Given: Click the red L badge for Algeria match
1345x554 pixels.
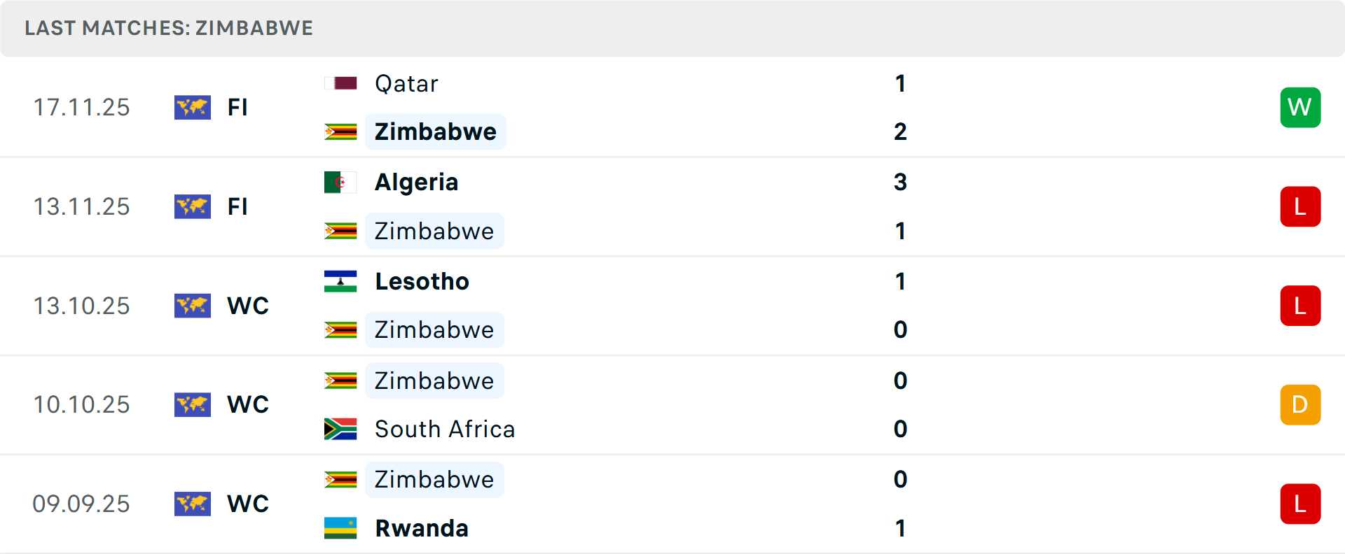Looking at the screenshot, I should click(x=1300, y=207).
